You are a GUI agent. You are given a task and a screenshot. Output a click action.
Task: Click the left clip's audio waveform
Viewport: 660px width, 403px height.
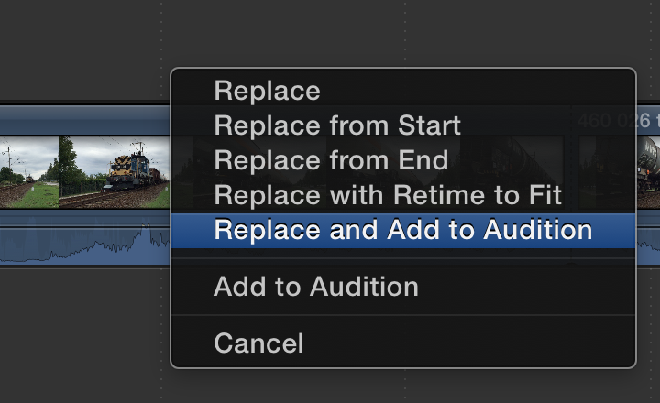(x=84, y=242)
